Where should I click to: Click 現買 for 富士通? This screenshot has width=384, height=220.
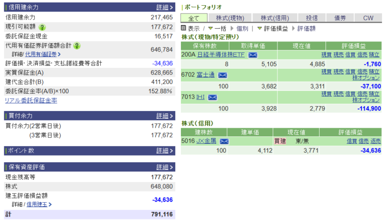point(326,72)
